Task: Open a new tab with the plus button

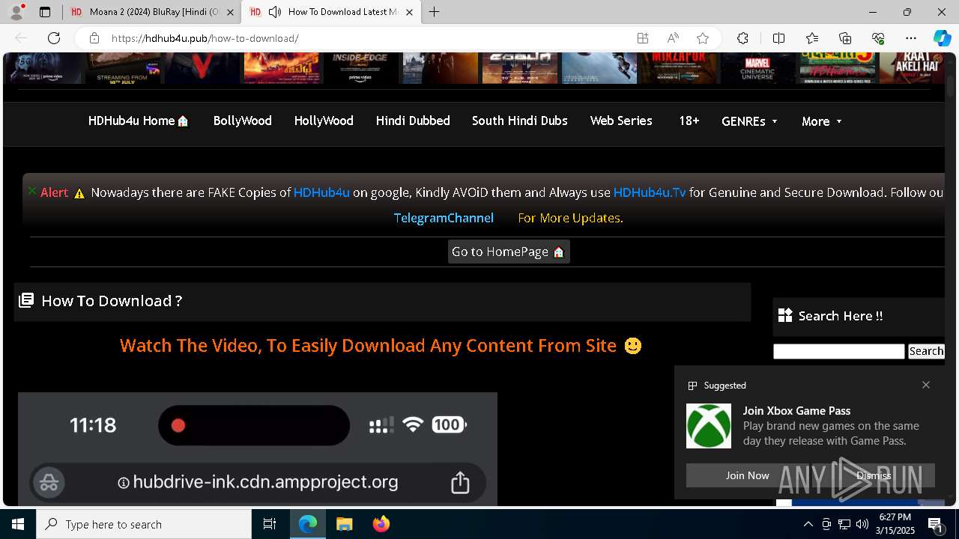Action: point(435,12)
